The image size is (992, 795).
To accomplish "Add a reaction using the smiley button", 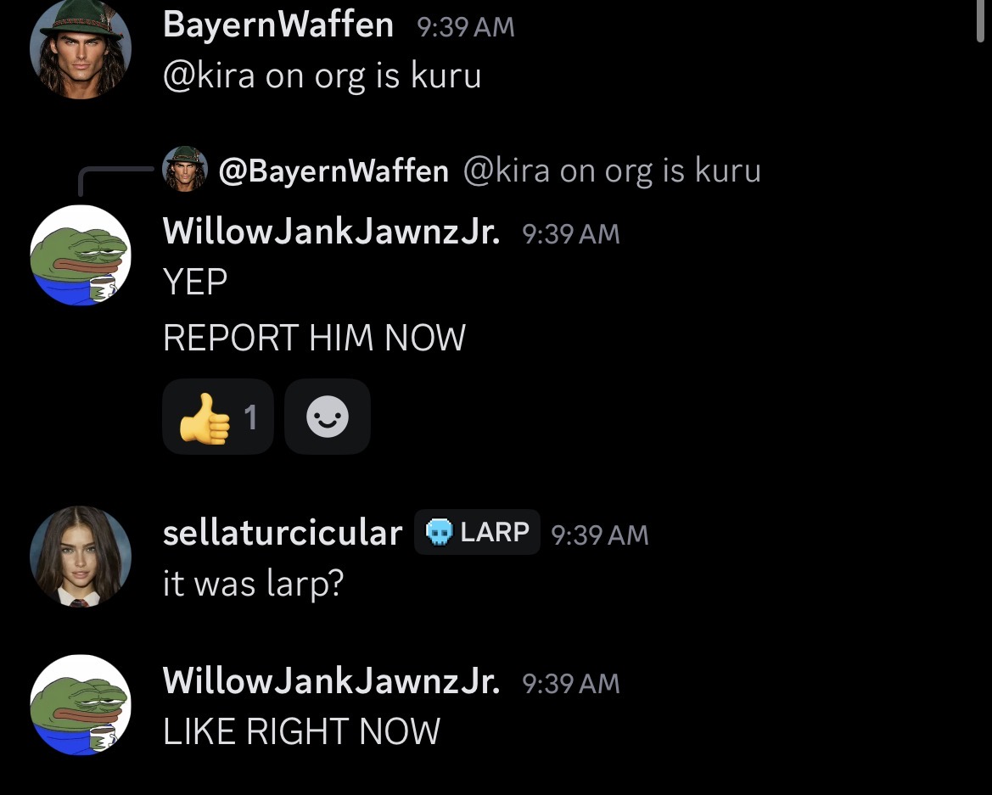I will click(x=327, y=417).
